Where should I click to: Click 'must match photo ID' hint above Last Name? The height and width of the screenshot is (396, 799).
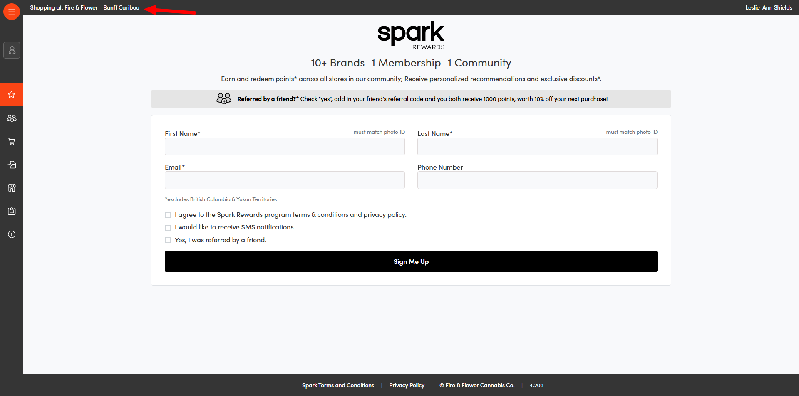click(632, 132)
